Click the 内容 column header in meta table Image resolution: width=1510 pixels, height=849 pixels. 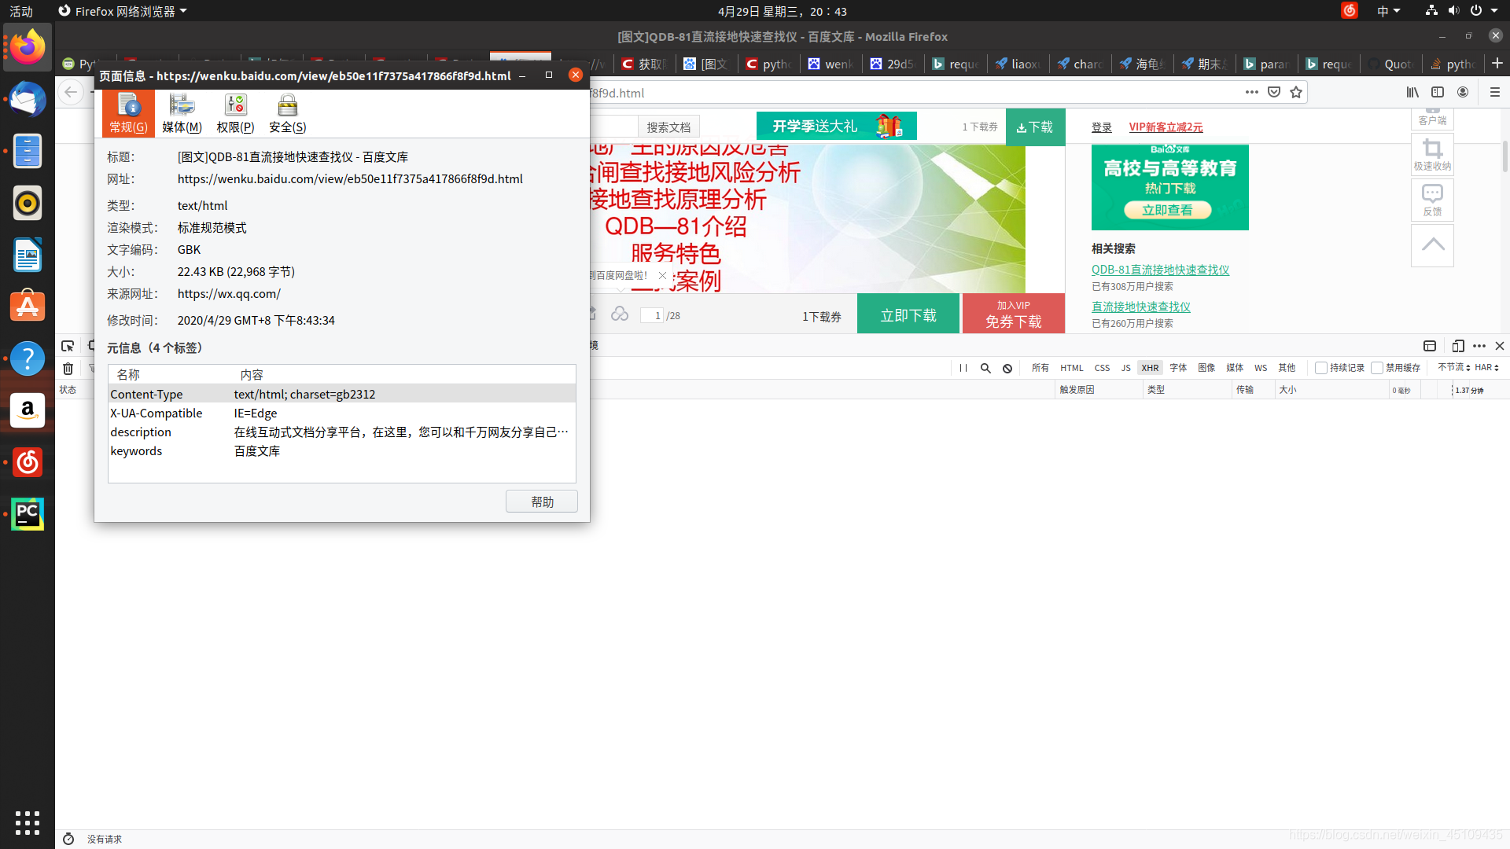tap(405, 374)
